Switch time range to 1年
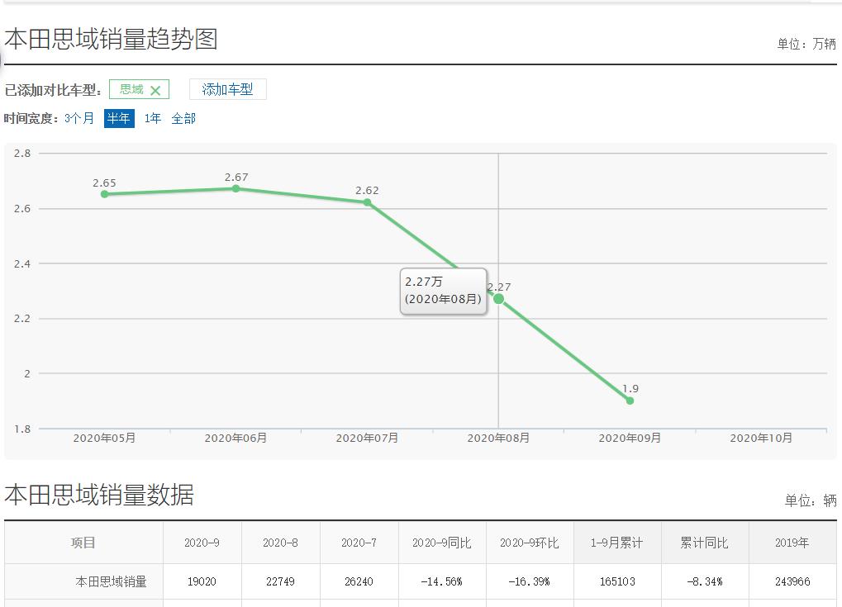 point(153,118)
